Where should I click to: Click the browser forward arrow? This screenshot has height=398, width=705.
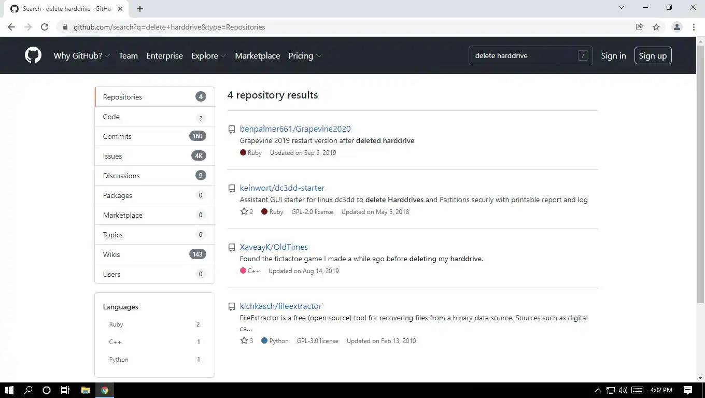(28, 27)
